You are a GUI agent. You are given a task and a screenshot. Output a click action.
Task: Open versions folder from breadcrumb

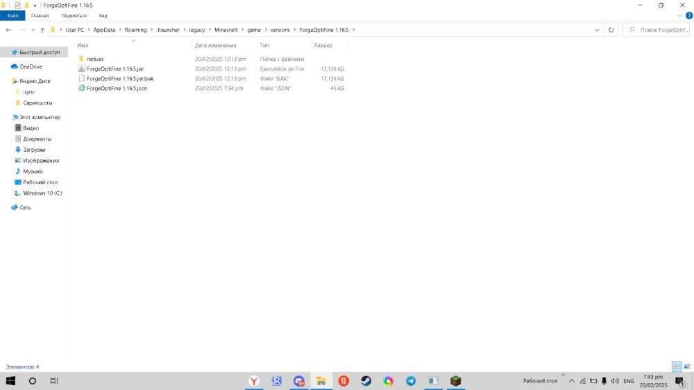tap(280, 30)
